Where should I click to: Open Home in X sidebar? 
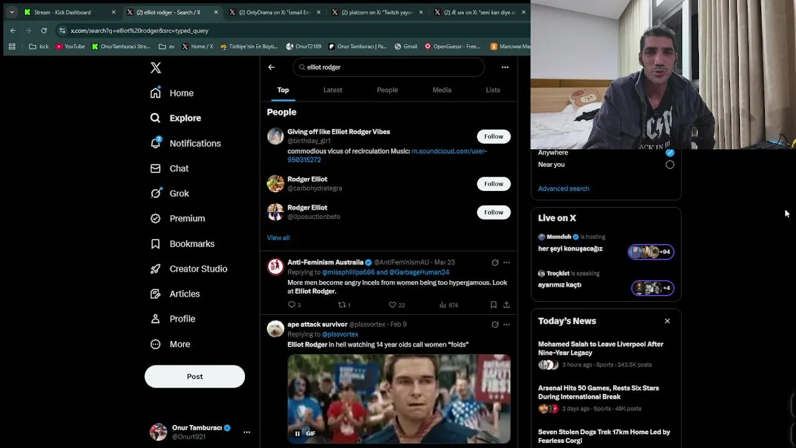click(172, 93)
